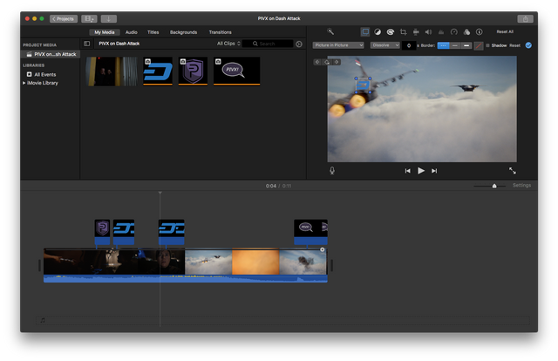The height and width of the screenshot is (361, 558).
Task: Open the Dissolve transition dropdown
Action: click(384, 45)
